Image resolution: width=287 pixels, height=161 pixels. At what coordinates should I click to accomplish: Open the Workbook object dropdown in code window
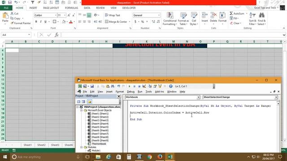tap(198, 97)
